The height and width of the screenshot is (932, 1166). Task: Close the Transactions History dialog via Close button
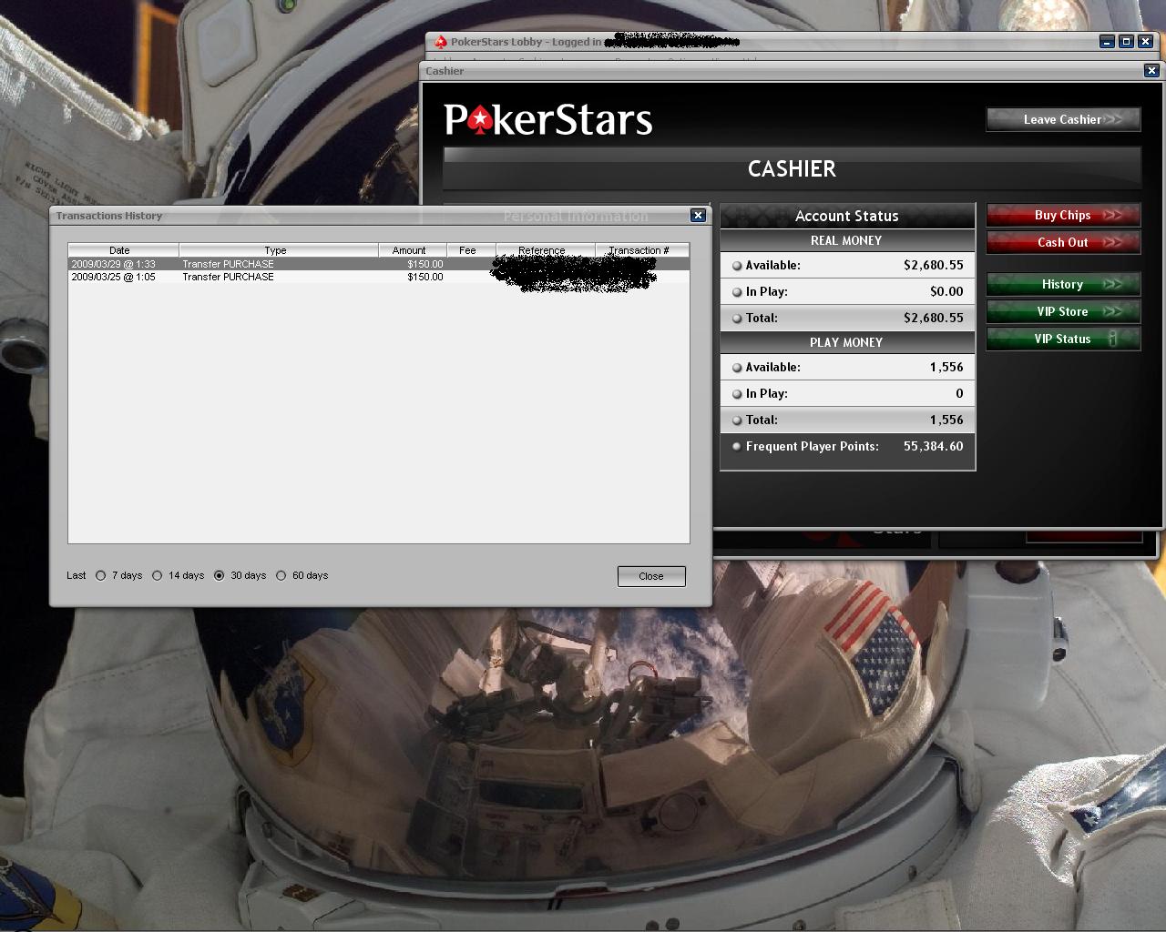[651, 576]
